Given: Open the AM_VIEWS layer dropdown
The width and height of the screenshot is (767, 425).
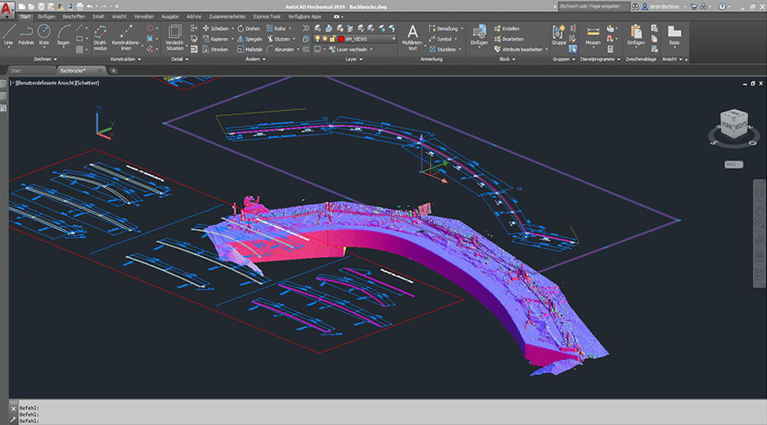Looking at the screenshot, I should coord(393,38).
